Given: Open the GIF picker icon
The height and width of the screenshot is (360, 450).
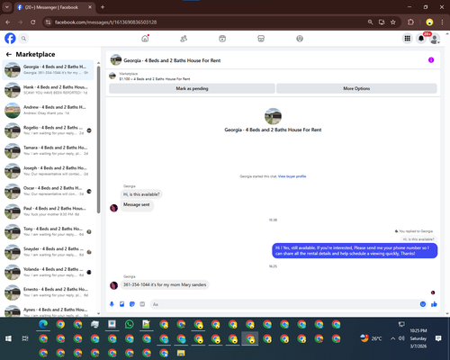Looking at the screenshot, I should [142, 304].
